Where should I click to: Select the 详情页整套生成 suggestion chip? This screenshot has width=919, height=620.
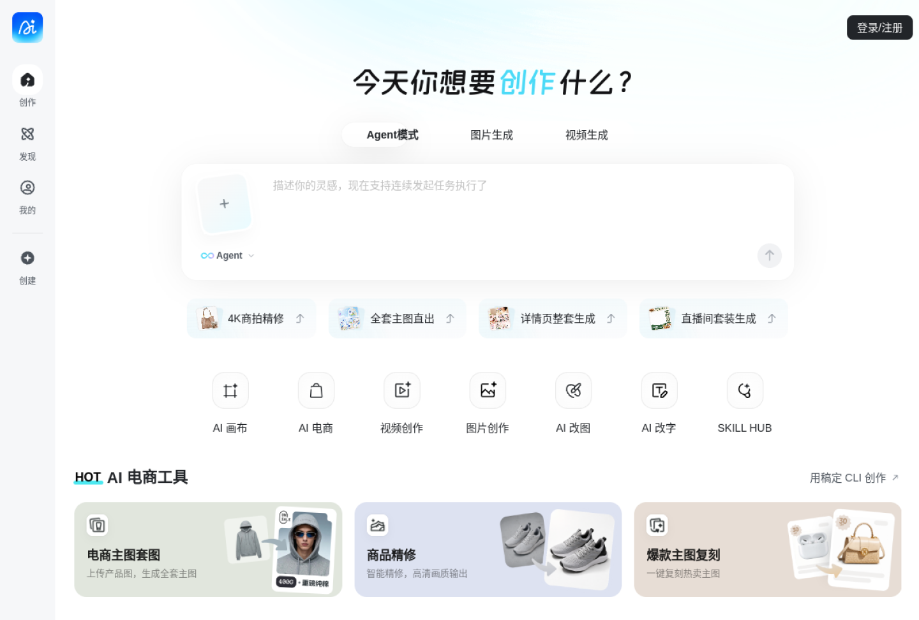[x=553, y=318]
